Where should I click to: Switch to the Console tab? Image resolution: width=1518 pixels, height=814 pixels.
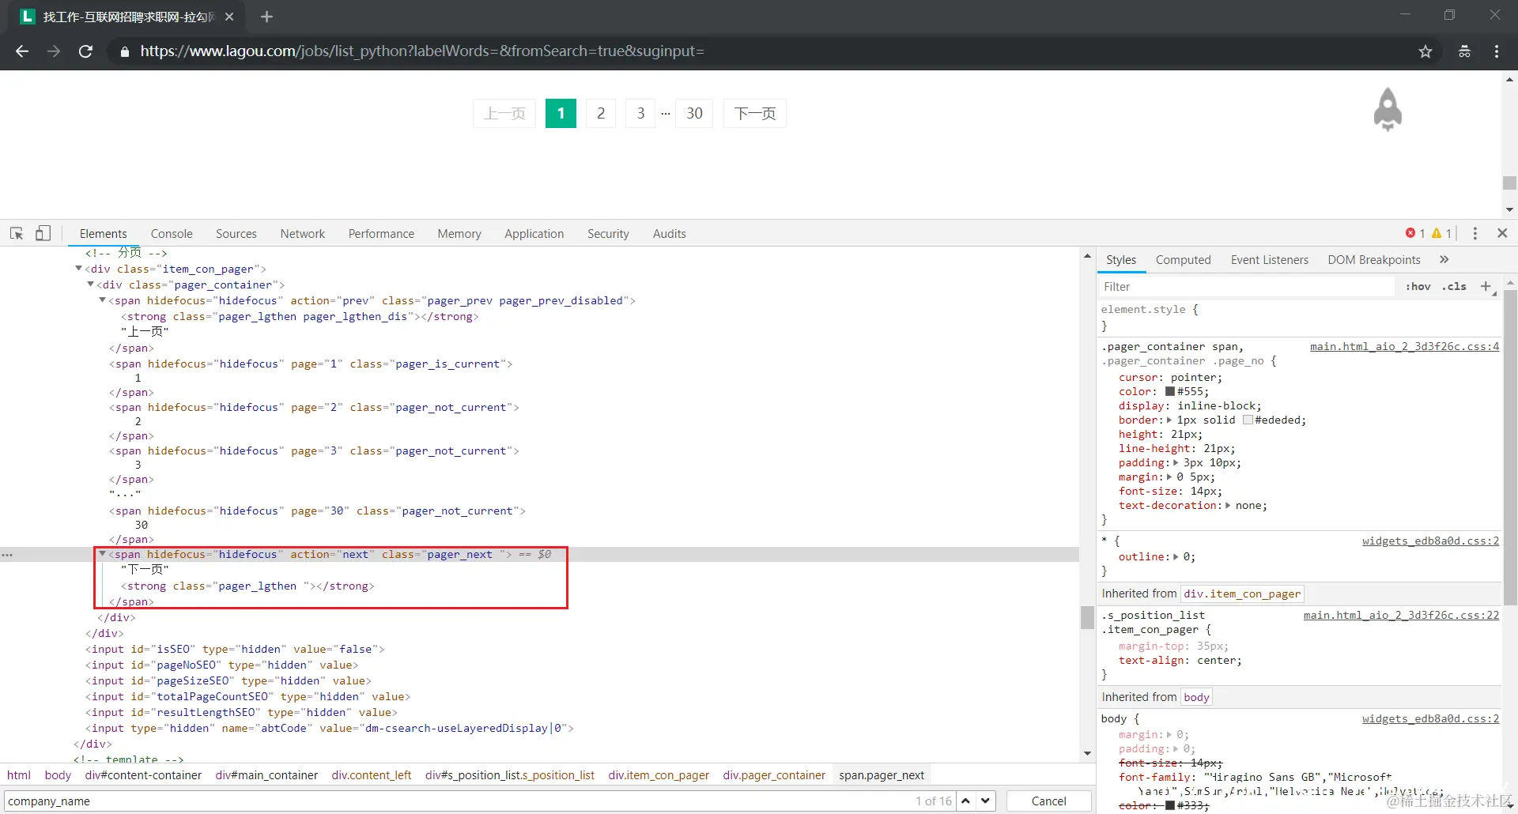click(x=172, y=233)
